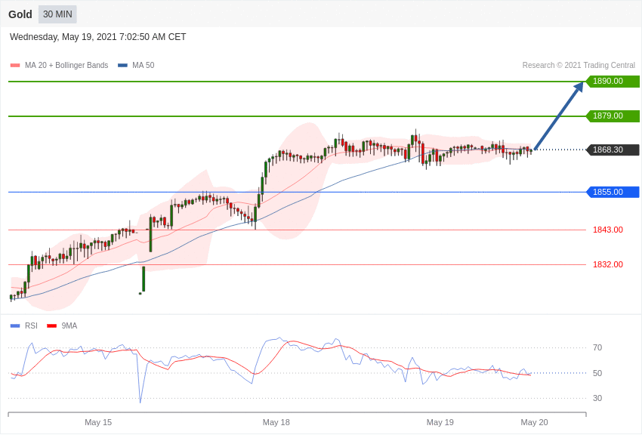
Task: Click the May 20 date axis label
Action: coord(534,422)
